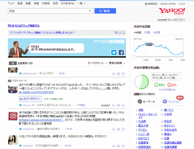This screenshot has width=194, height=149.
Task: Select the 辞書 search tab
Action: pyautogui.click(x=36, y=4)
